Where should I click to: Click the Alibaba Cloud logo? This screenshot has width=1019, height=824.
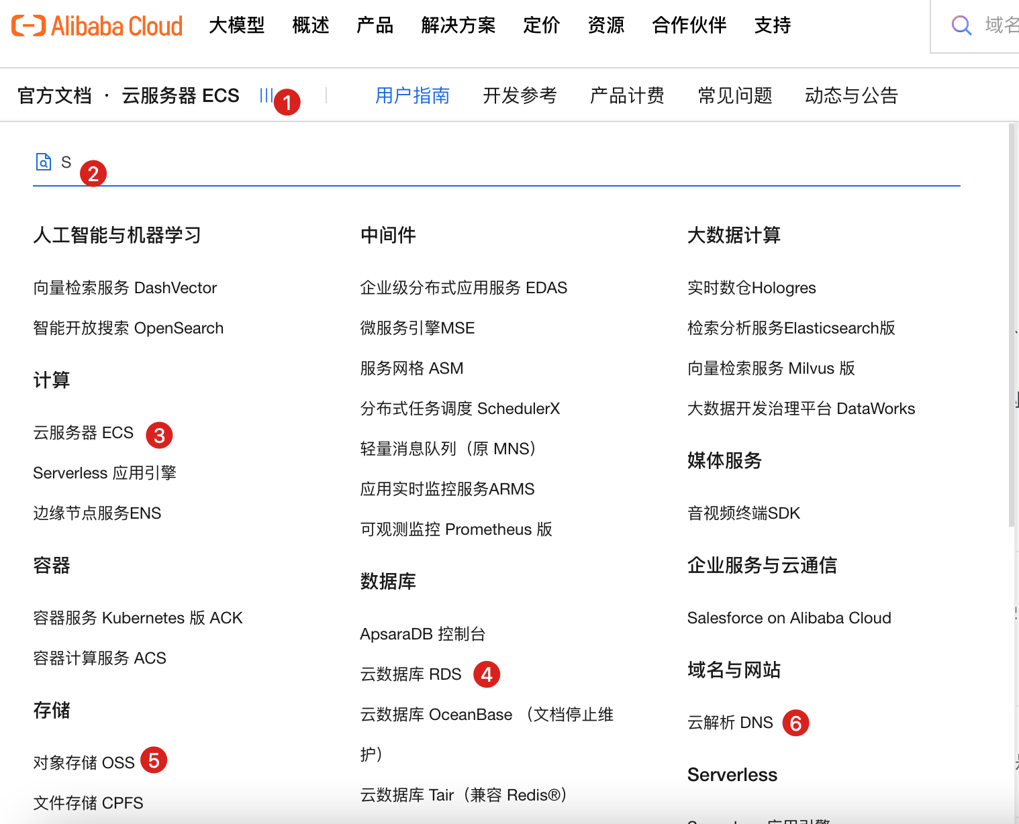[97, 25]
